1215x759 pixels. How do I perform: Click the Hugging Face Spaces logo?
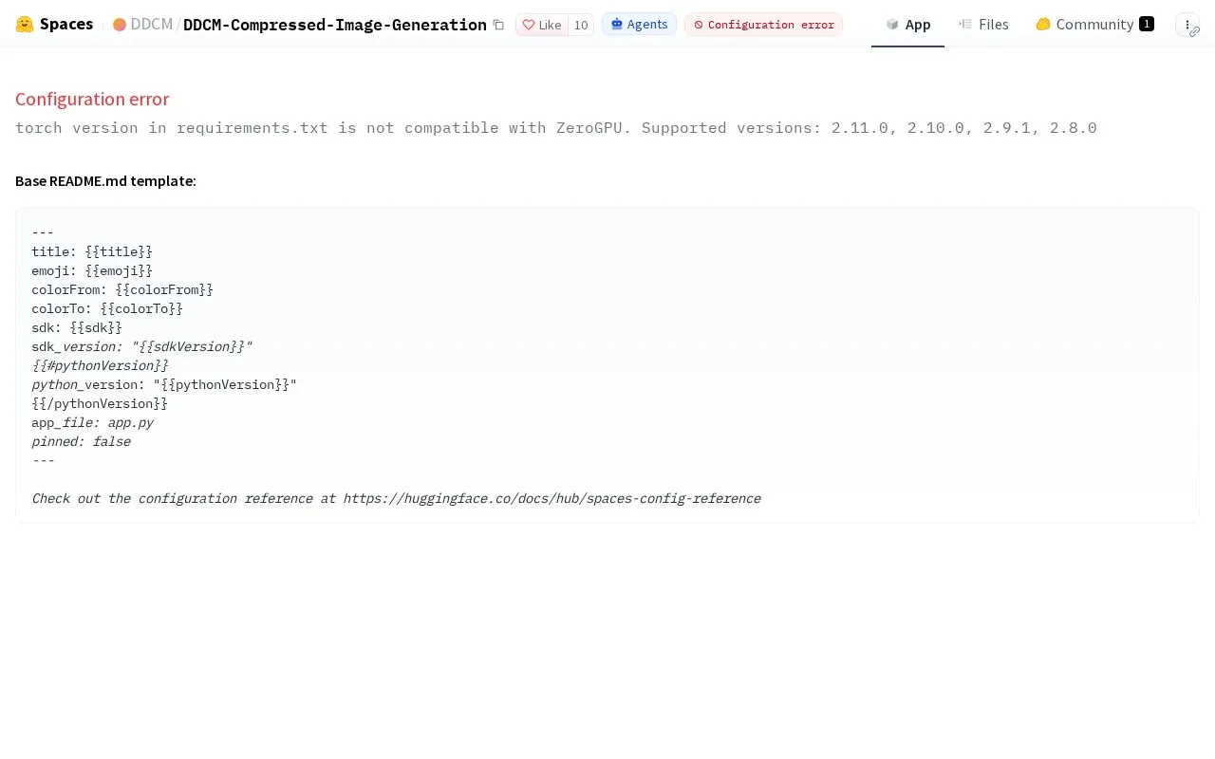(x=25, y=25)
